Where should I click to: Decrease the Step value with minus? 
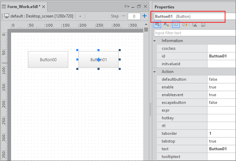(x=124, y=16)
